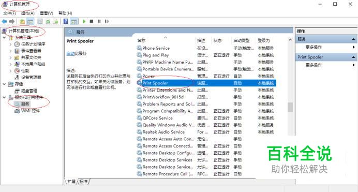Viewport: 358px width, 192px height.
Task: Pause the service with the pause button
Action: pos(99,21)
